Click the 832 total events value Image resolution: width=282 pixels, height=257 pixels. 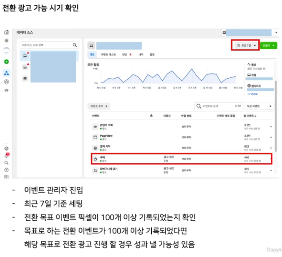point(247,146)
